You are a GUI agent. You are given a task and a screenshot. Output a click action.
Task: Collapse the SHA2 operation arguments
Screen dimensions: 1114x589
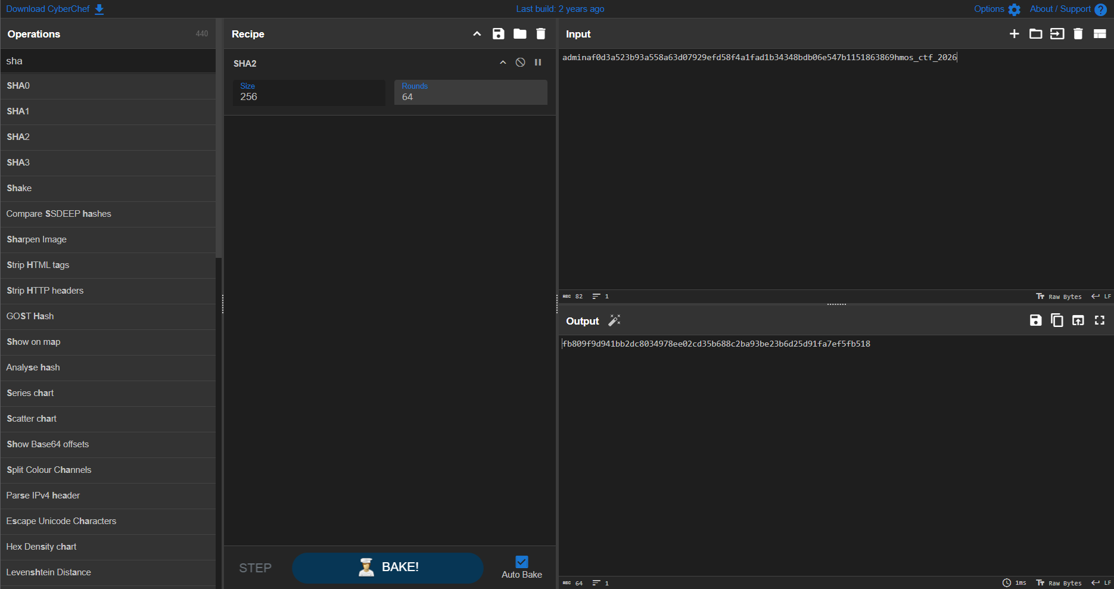point(503,63)
